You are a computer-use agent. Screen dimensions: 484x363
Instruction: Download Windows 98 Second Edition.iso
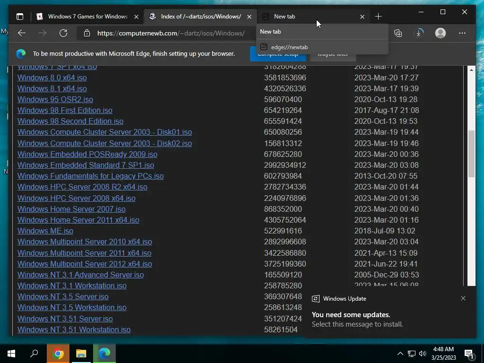coord(70,121)
